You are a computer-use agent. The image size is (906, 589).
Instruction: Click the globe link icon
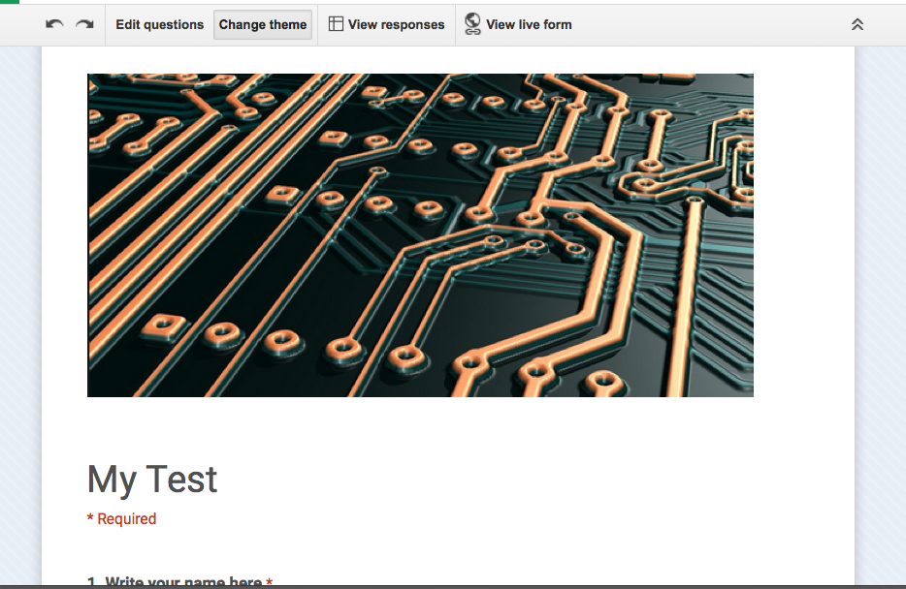coord(472,23)
